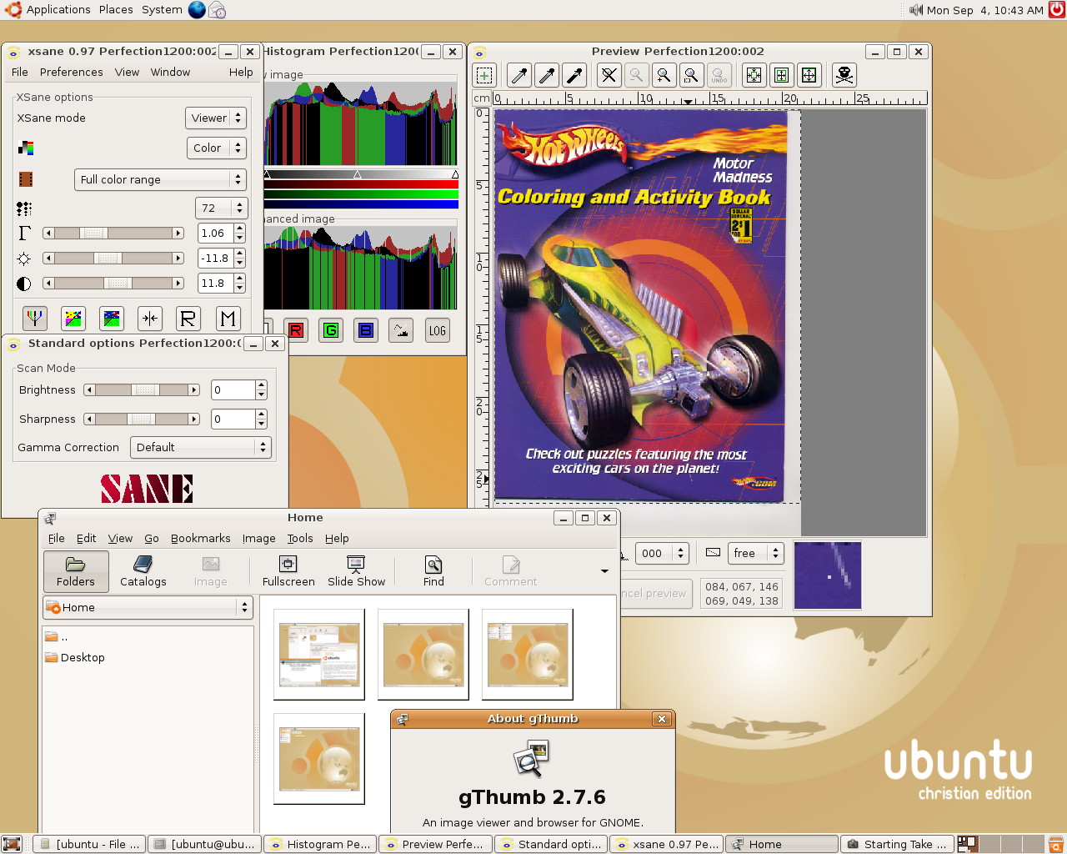Image resolution: width=1067 pixels, height=854 pixels.
Task: Toggle the LOG scale button in Histogram
Action: [x=437, y=330]
